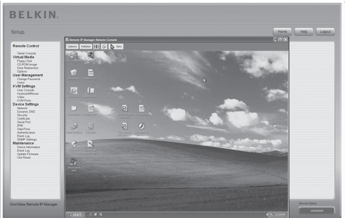Click the fit-to-screen scaling toolbar icon
Image resolution: width=345 pixels, height=218 pixels.
tap(96, 47)
